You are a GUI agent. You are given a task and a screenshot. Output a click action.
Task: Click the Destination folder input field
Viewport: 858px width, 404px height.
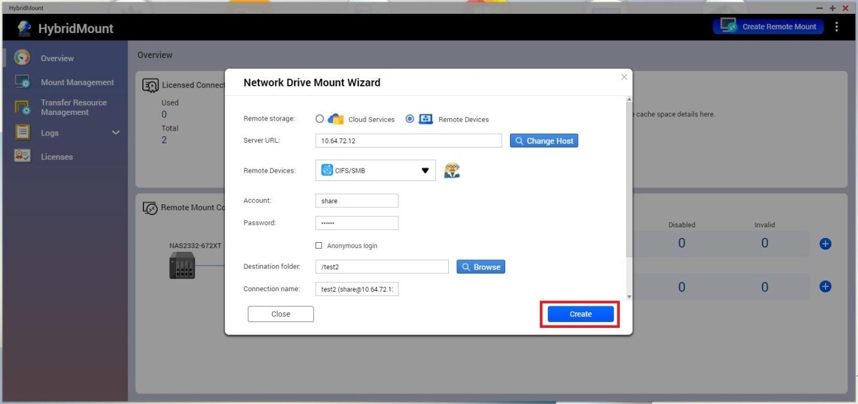(382, 267)
